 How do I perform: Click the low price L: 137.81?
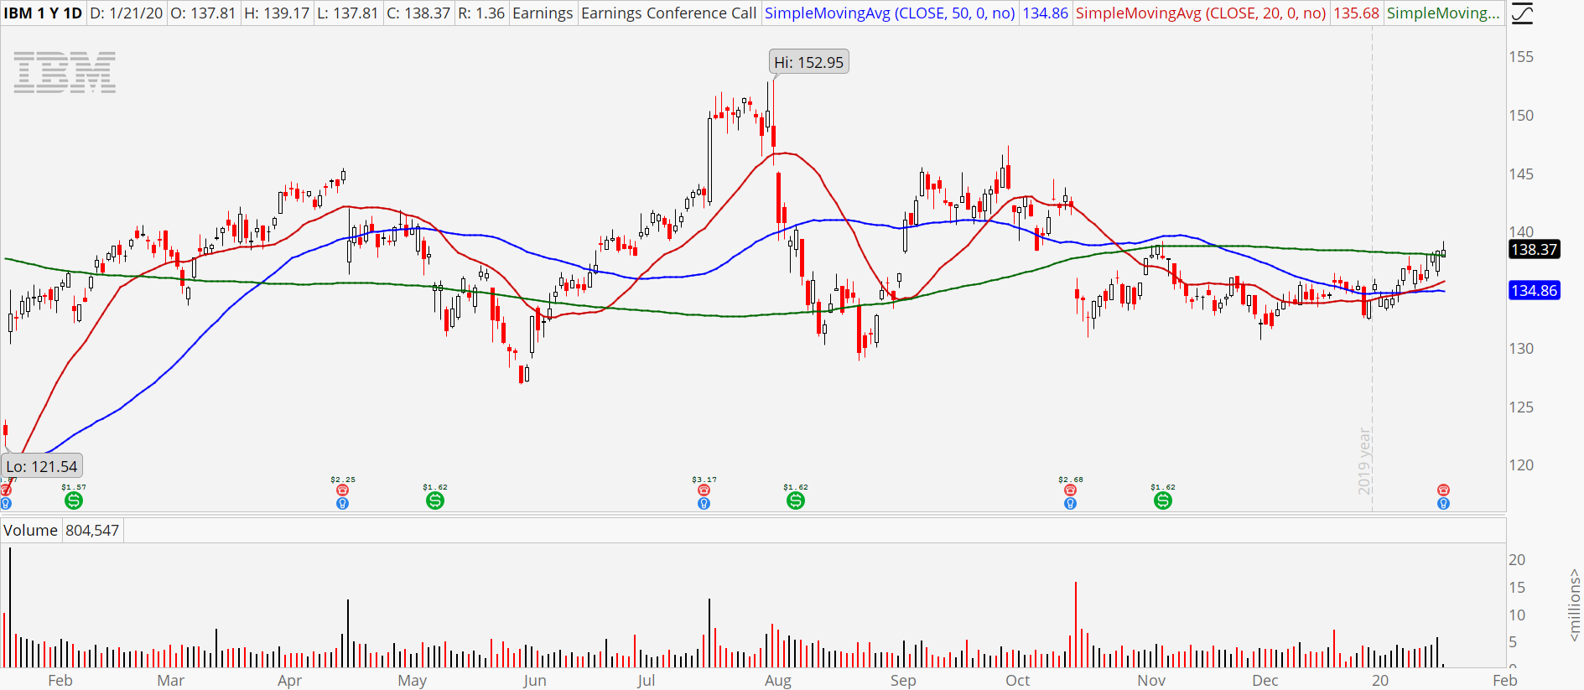(x=348, y=13)
